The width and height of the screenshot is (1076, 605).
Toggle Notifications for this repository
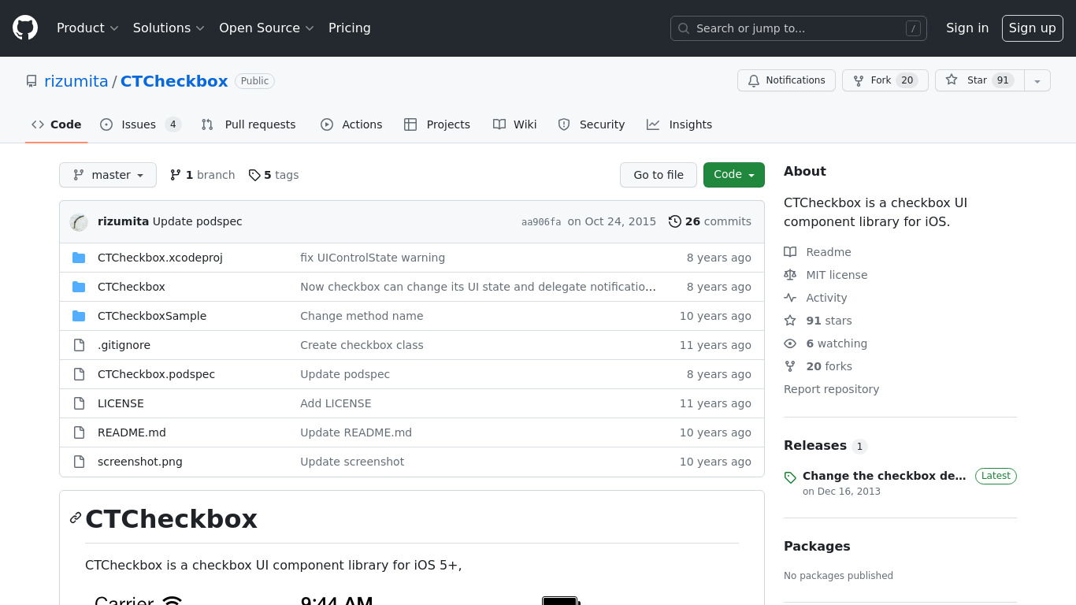pos(786,80)
